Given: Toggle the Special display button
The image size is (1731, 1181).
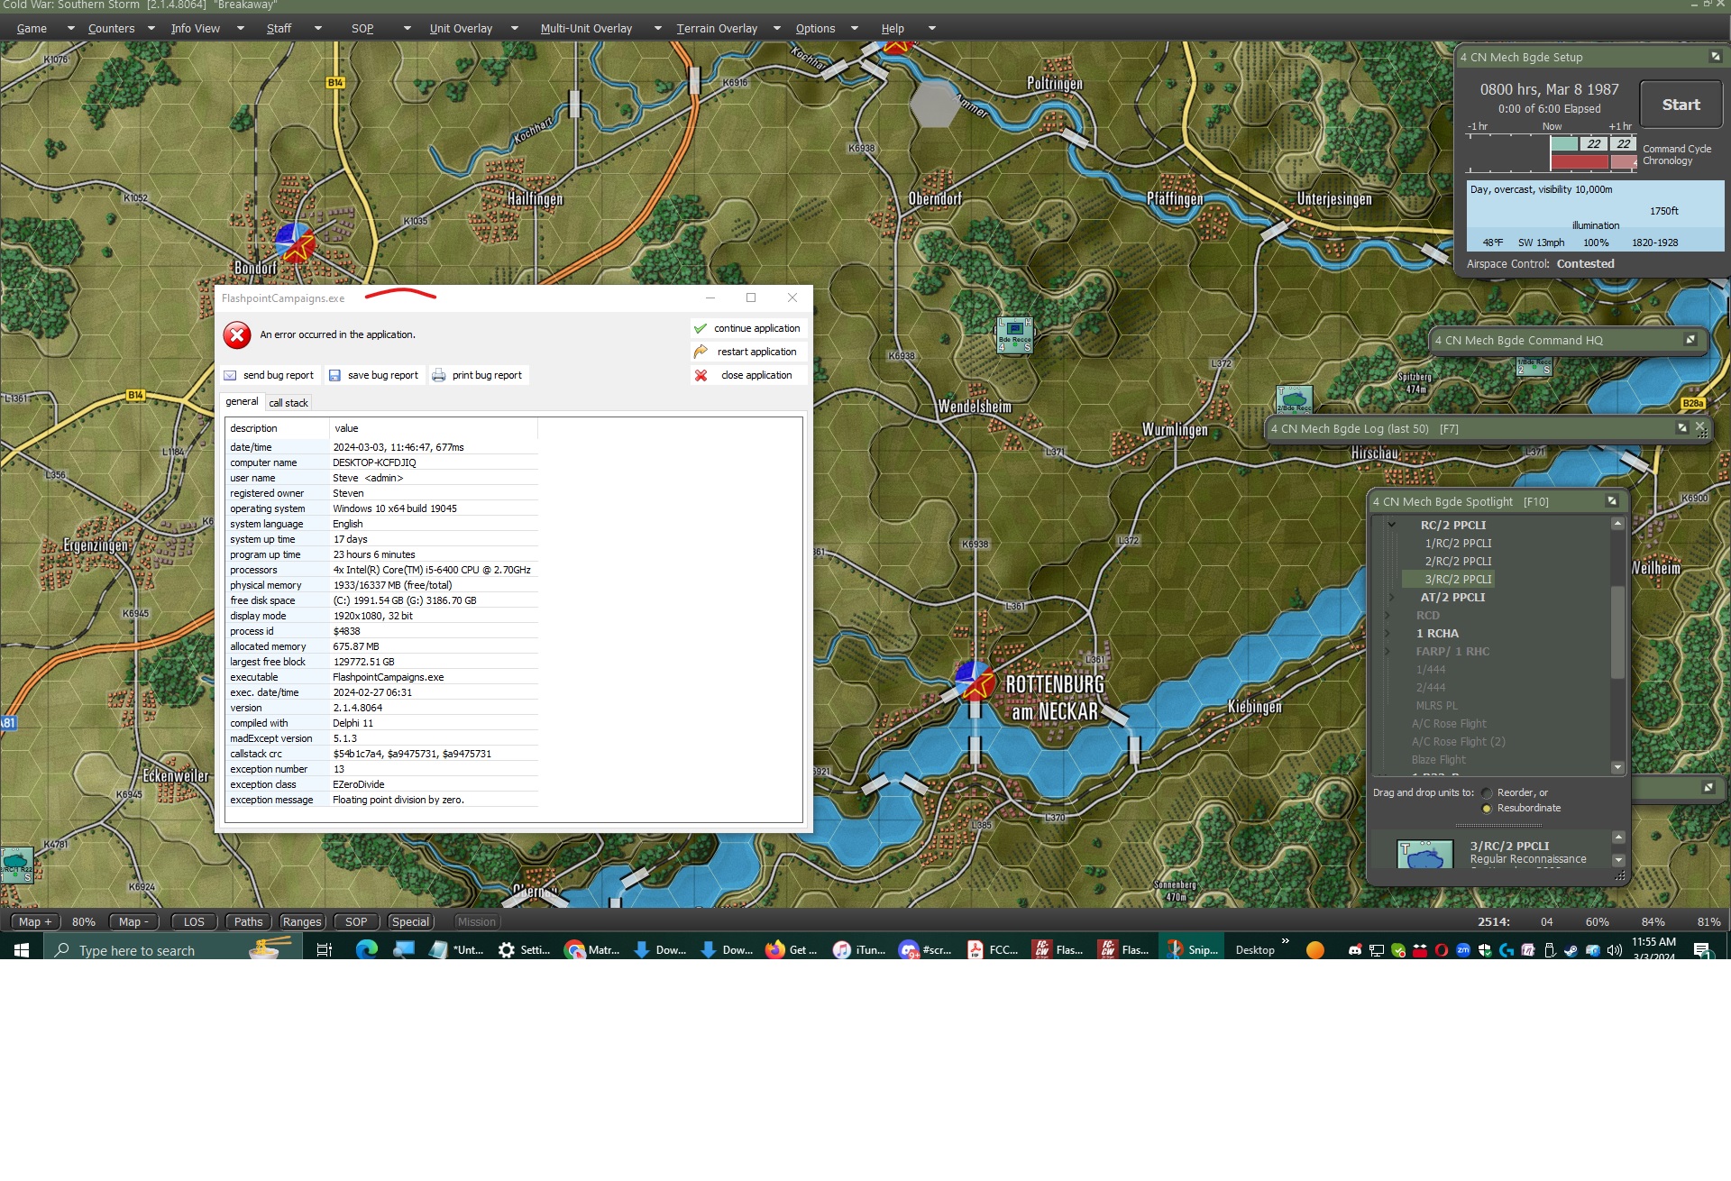Looking at the screenshot, I should point(410,921).
